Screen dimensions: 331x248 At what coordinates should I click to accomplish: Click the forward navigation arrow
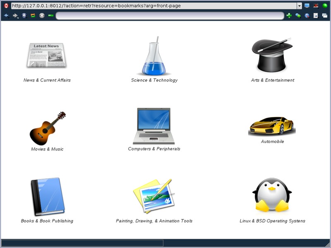pos(15,16)
